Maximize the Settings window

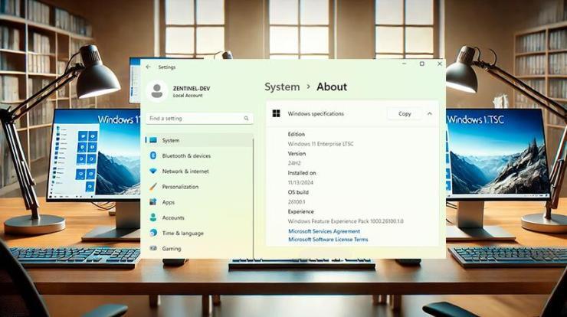click(422, 64)
